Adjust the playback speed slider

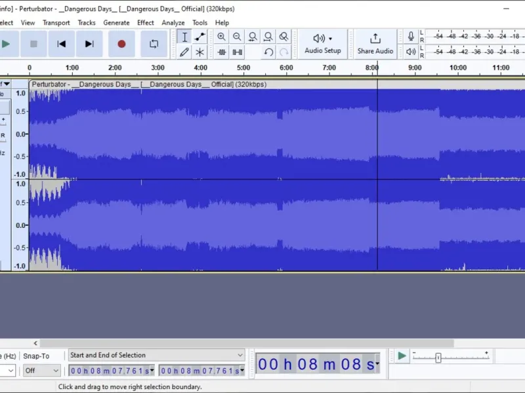438,358
